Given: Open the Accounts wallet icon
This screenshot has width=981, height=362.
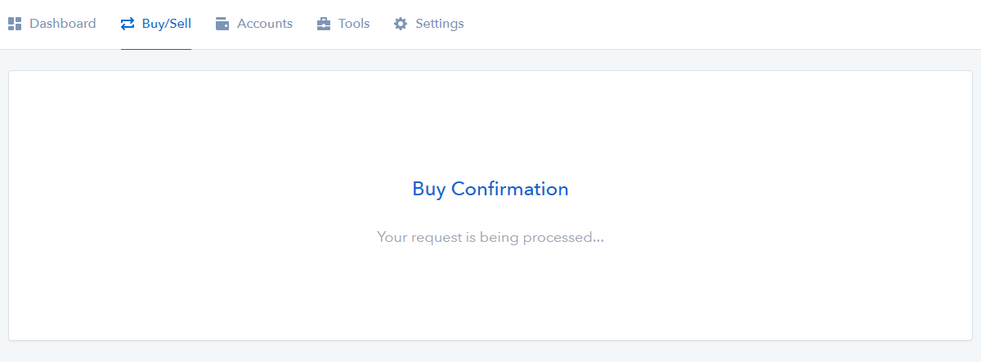Looking at the screenshot, I should (222, 24).
